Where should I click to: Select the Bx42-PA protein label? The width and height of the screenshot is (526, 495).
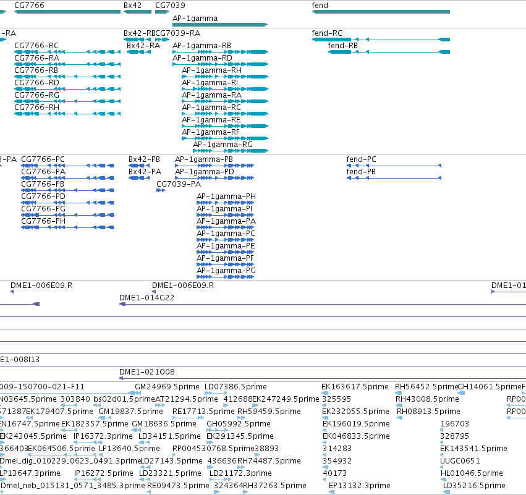point(145,172)
